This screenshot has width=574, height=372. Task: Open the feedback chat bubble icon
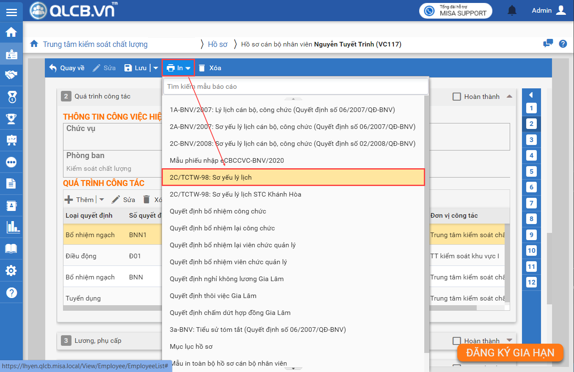click(x=548, y=44)
